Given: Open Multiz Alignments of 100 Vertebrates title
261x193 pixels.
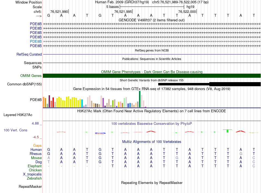Looking at the screenshot, I should (x=152, y=142).
